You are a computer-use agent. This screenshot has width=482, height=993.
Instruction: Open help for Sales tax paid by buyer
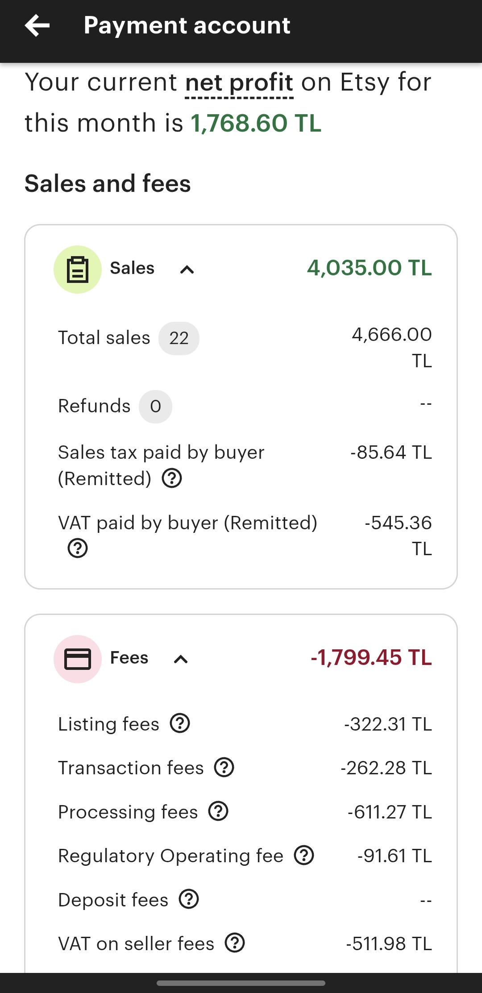172,478
